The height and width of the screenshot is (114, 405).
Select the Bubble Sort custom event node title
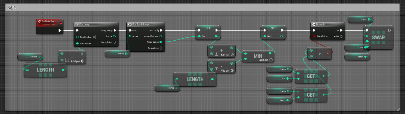[48, 21]
